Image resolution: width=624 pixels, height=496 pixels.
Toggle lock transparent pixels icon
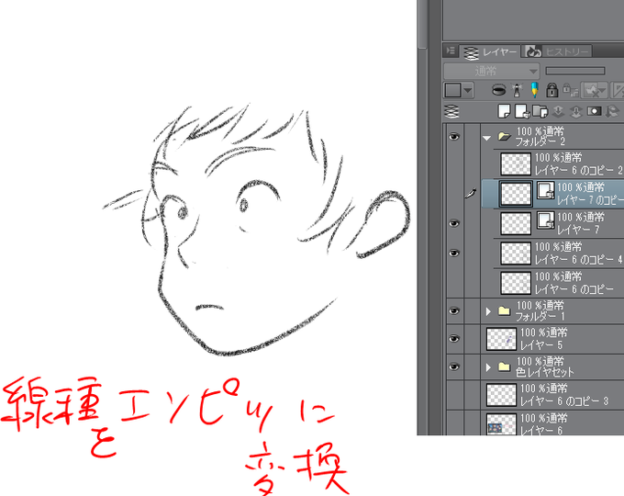coord(570,90)
